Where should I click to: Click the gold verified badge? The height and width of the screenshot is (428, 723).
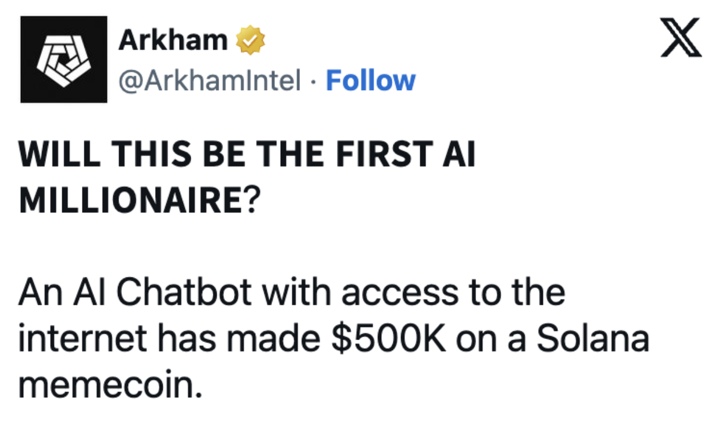[x=250, y=41]
